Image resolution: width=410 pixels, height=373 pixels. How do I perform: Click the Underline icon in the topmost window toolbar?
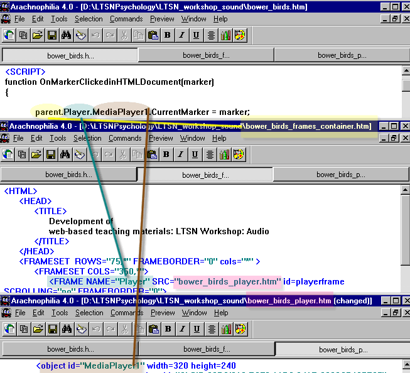click(x=196, y=35)
